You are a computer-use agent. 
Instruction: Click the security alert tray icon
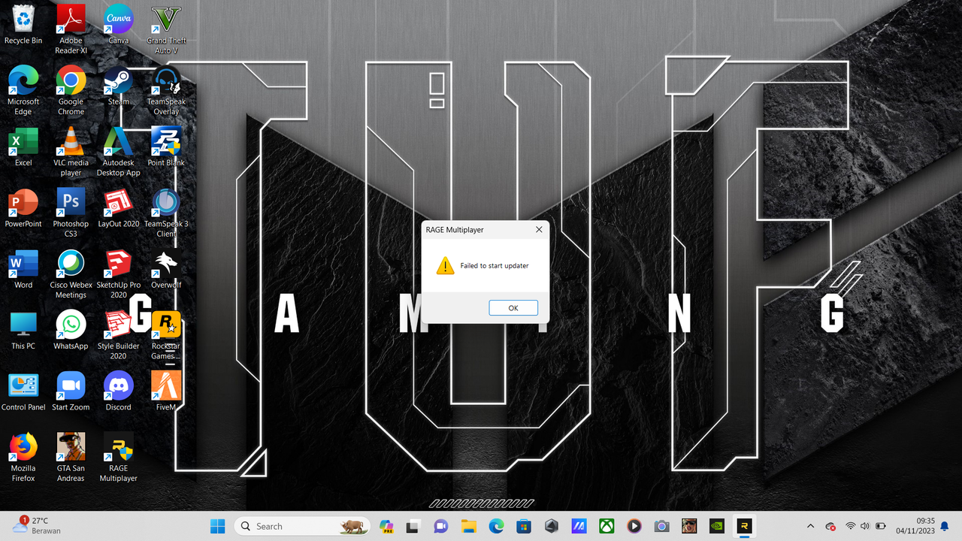[x=830, y=527]
